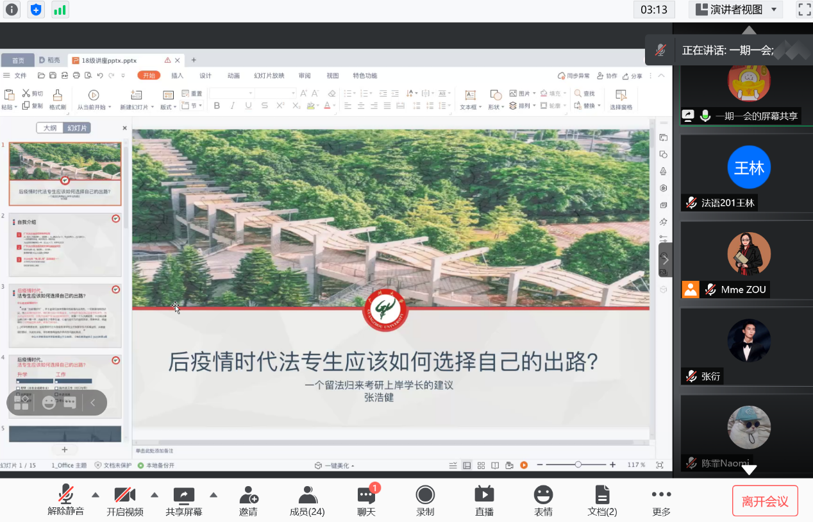The image size is (813, 522).
Task: Open the documents (文档) panel
Action: coord(602,500)
